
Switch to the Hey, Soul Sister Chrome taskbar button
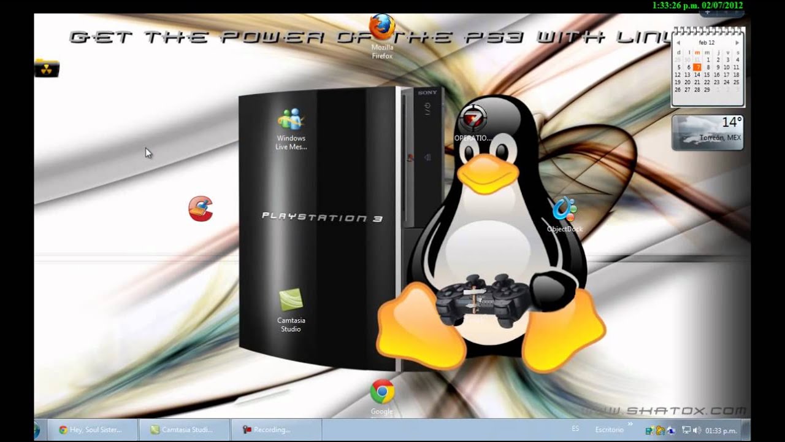click(92, 430)
